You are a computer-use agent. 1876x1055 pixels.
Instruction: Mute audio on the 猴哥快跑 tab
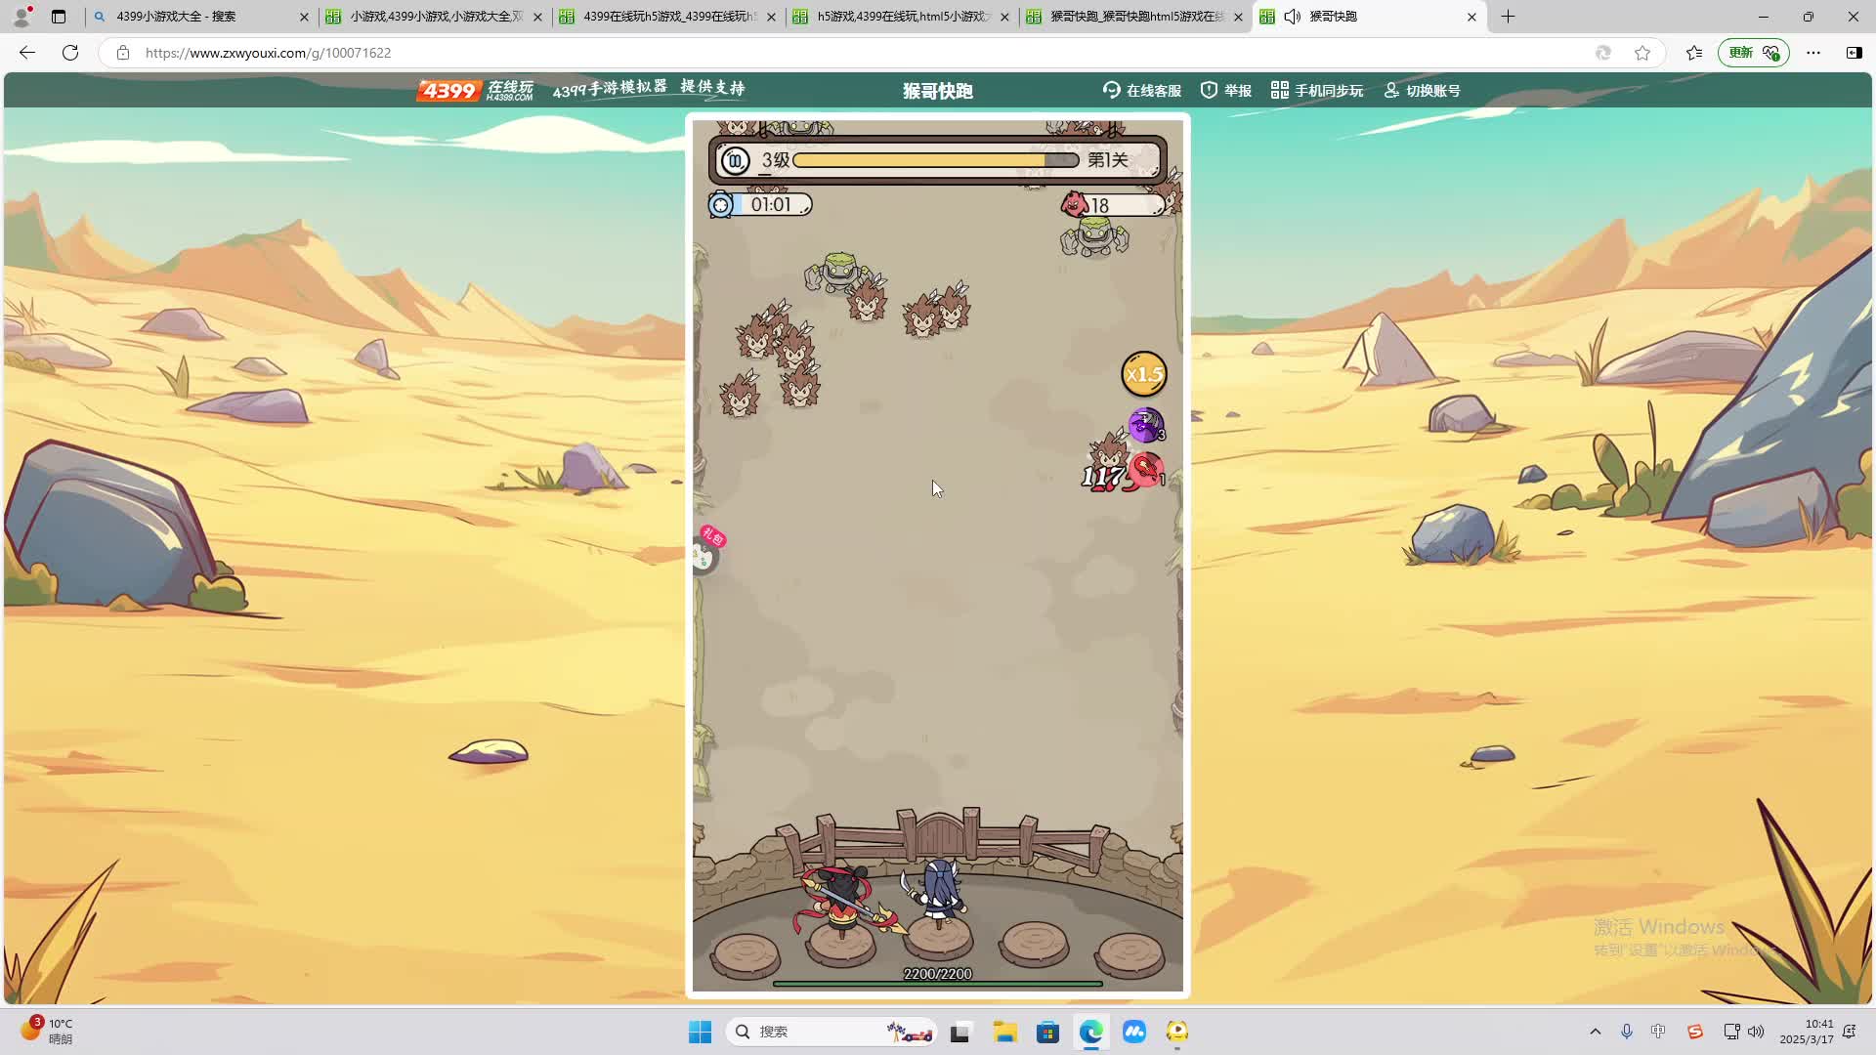click(x=1292, y=17)
